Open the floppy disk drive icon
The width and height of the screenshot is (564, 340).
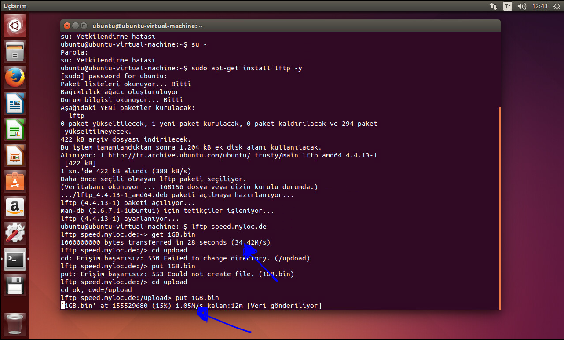tap(15, 285)
